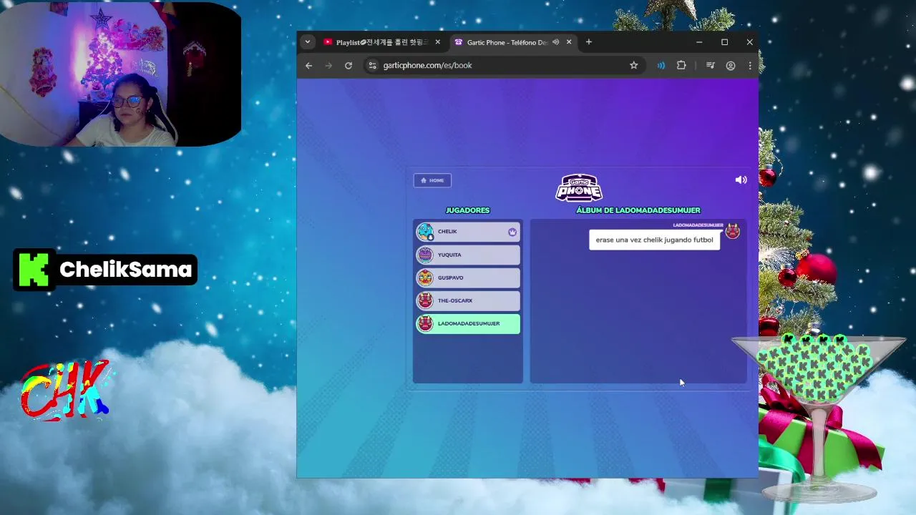Screen dimensions: 916x515
Task: Click the blue sound-wave icon next to the bookmark star
Action: [x=661, y=66]
